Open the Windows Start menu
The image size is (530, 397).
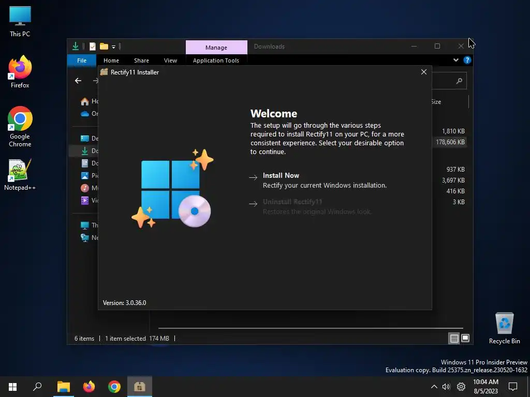pyautogui.click(x=12, y=387)
